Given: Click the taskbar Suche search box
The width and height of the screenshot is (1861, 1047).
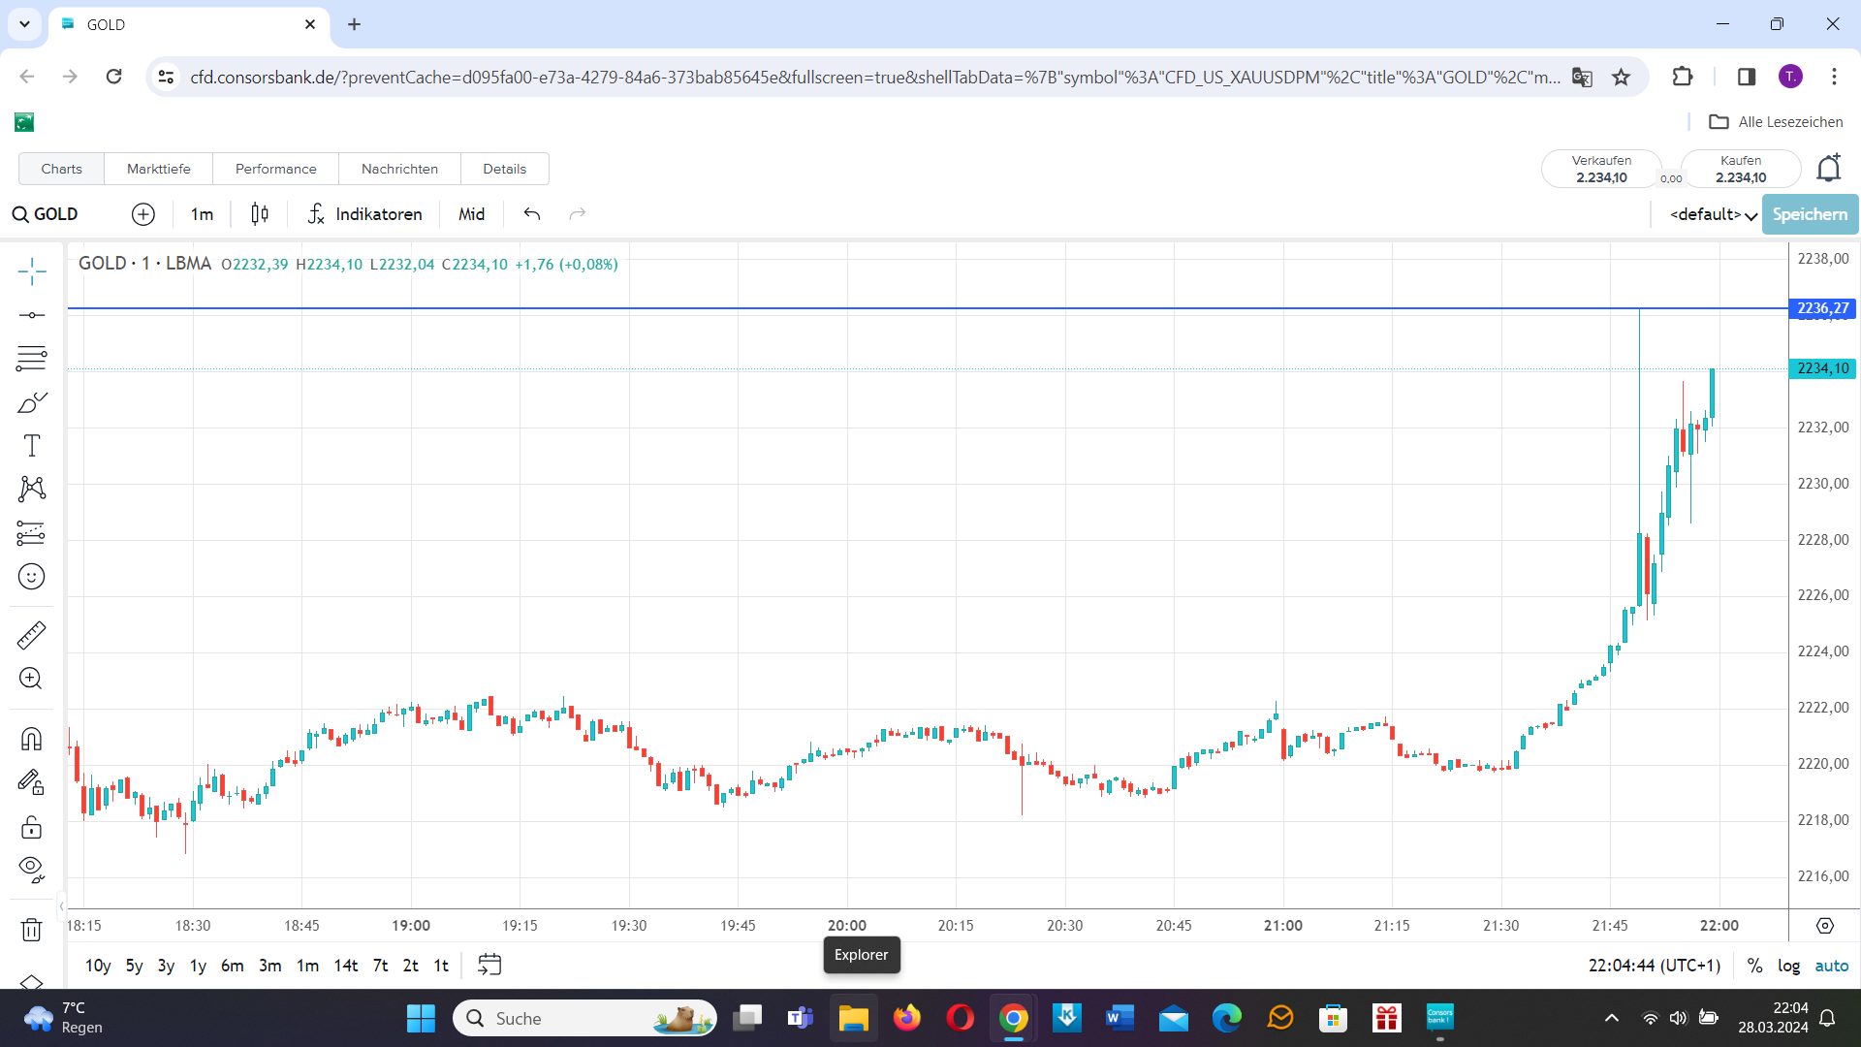Looking at the screenshot, I should (x=584, y=1019).
